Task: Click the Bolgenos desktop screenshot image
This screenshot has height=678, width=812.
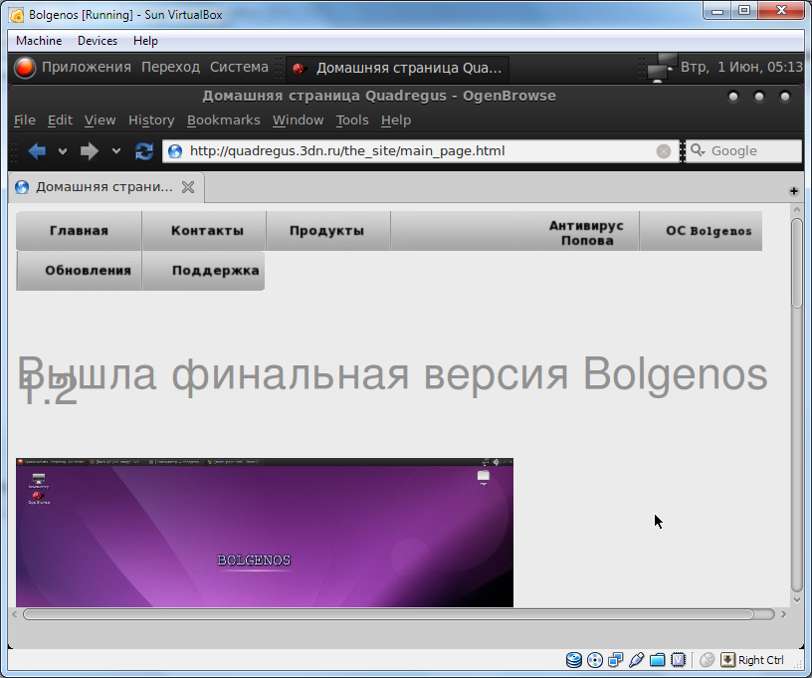Action: pos(265,533)
